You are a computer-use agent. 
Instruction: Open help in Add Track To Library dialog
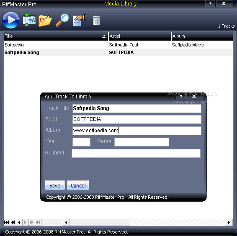[x=181, y=96]
